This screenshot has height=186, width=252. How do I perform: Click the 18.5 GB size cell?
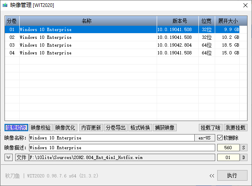coord(227,45)
